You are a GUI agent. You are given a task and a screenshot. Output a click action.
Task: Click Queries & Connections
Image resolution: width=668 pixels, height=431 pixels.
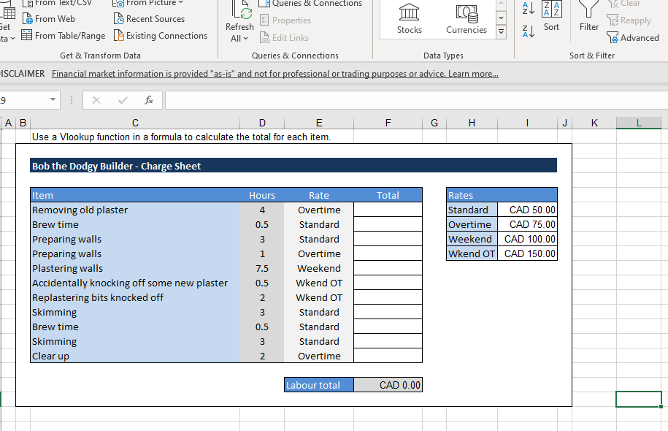pyautogui.click(x=310, y=4)
